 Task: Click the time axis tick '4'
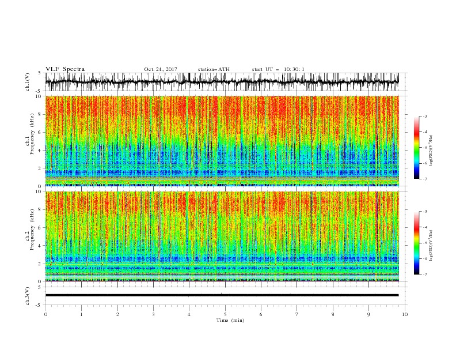tap(189, 314)
